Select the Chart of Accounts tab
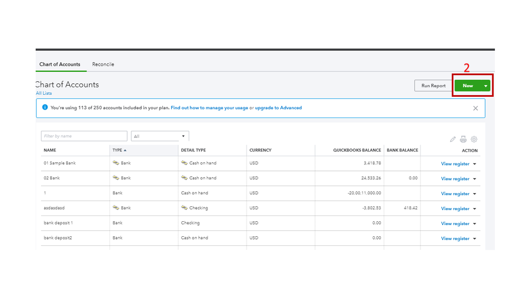 click(60, 64)
